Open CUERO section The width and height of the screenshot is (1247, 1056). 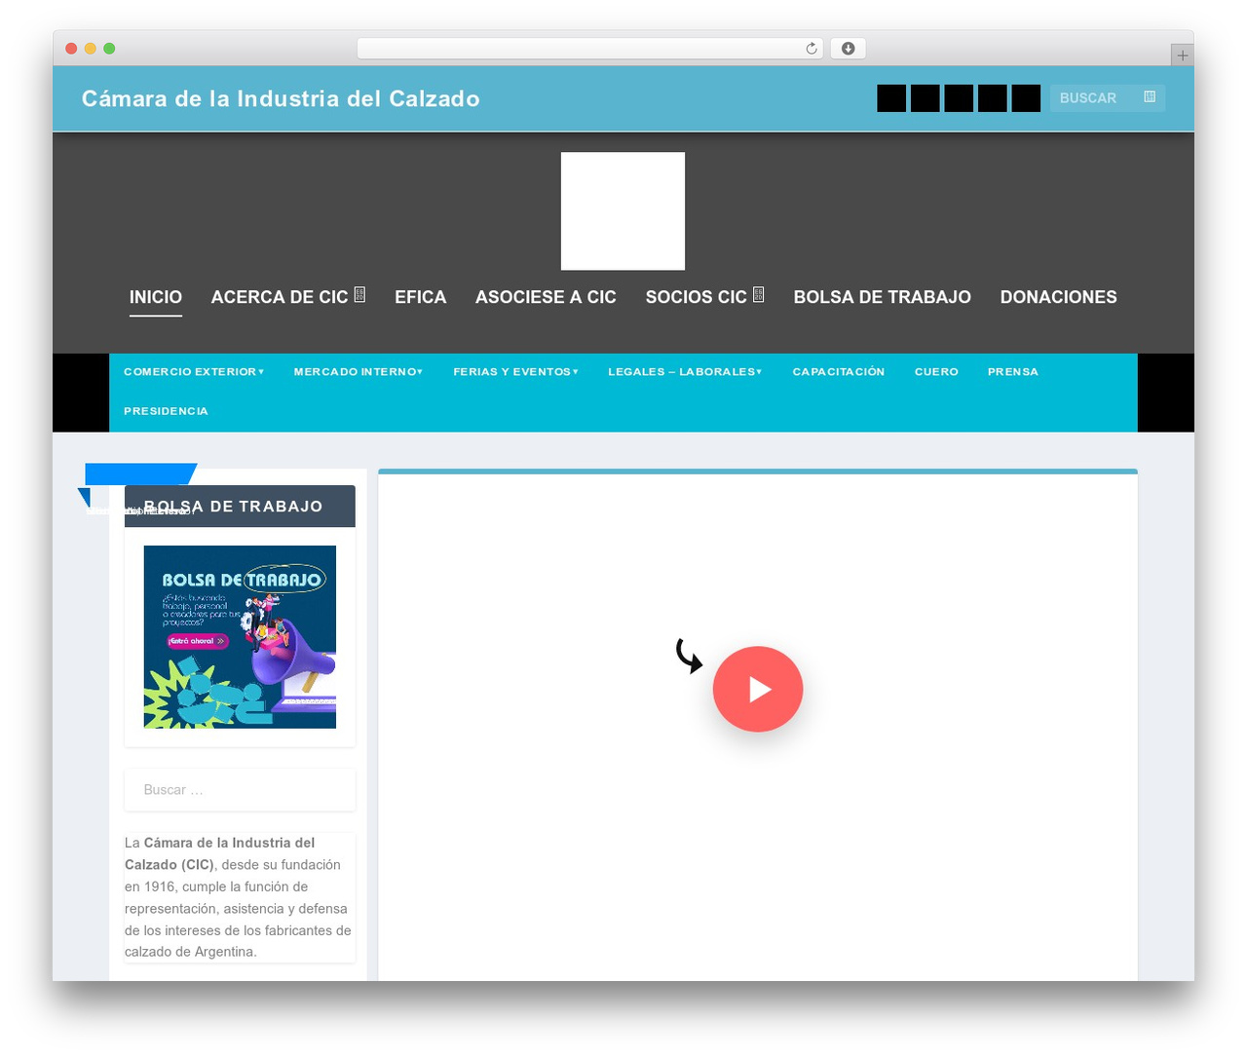936,372
